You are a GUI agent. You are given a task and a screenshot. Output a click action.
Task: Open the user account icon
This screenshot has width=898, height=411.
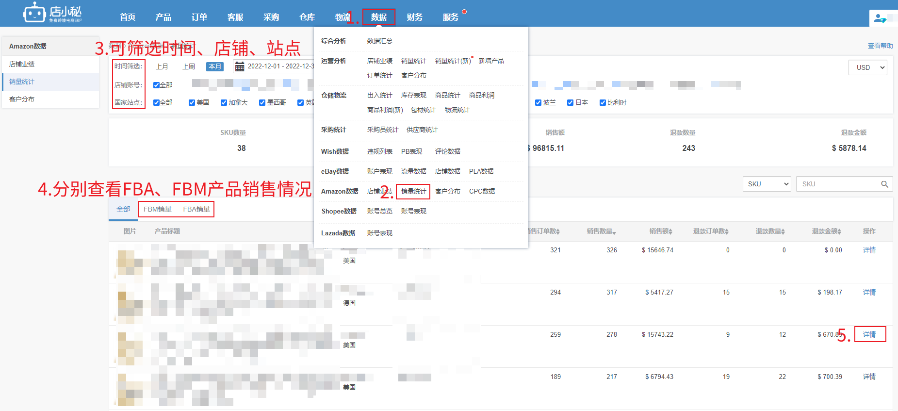(x=880, y=18)
